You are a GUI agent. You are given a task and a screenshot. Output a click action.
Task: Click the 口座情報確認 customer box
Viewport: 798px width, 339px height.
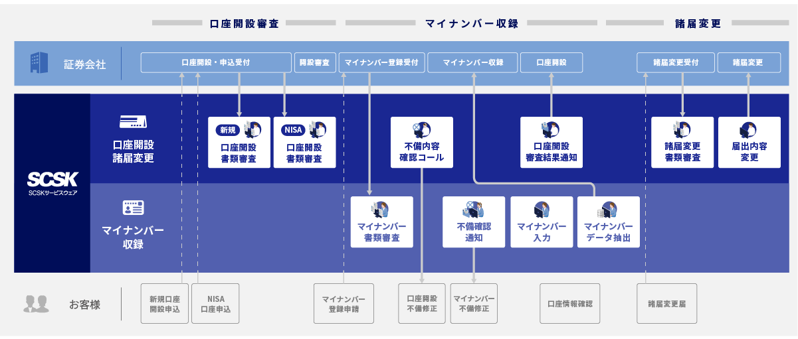click(569, 304)
